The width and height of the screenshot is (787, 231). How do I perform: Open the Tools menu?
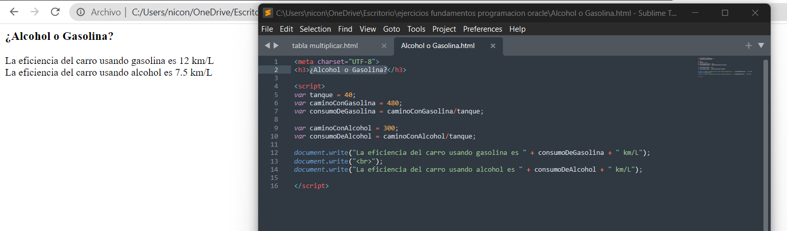coord(417,29)
